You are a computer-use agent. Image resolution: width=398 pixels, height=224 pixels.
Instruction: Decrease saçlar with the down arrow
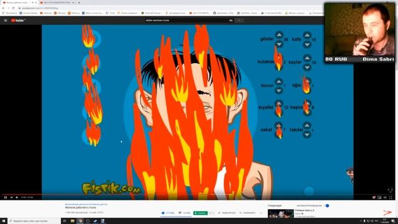pos(307,67)
